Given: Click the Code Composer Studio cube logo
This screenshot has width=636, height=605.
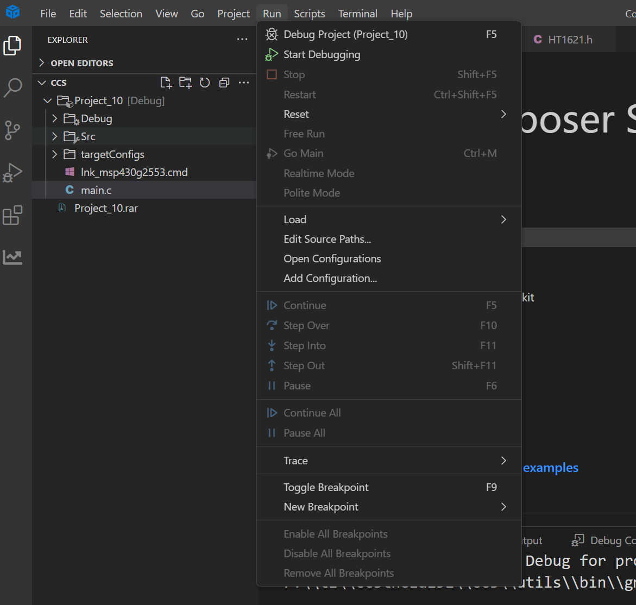Looking at the screenshot, I should 13,12.
